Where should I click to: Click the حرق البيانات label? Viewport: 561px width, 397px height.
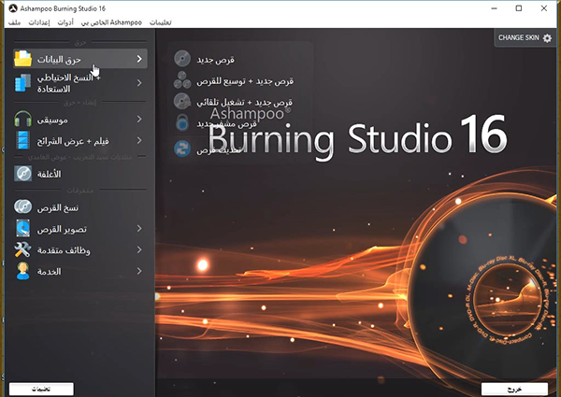pos(59,60)
